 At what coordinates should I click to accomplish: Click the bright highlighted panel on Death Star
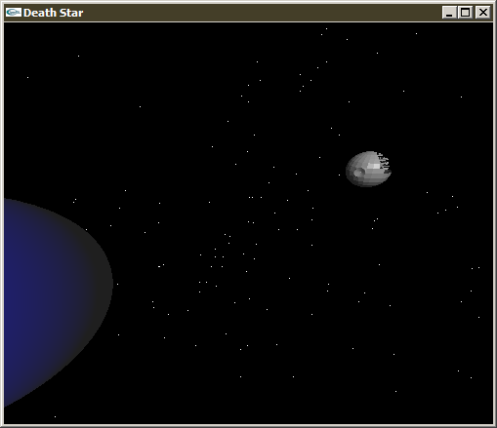pos(374,166)
